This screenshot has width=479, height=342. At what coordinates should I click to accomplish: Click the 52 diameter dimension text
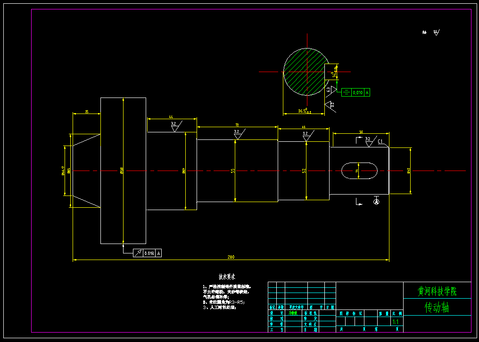tap(304, 171)
